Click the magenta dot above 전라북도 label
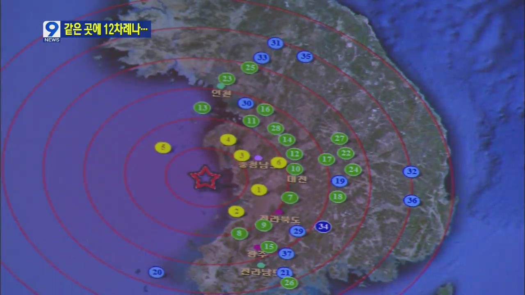 (279, 212)
